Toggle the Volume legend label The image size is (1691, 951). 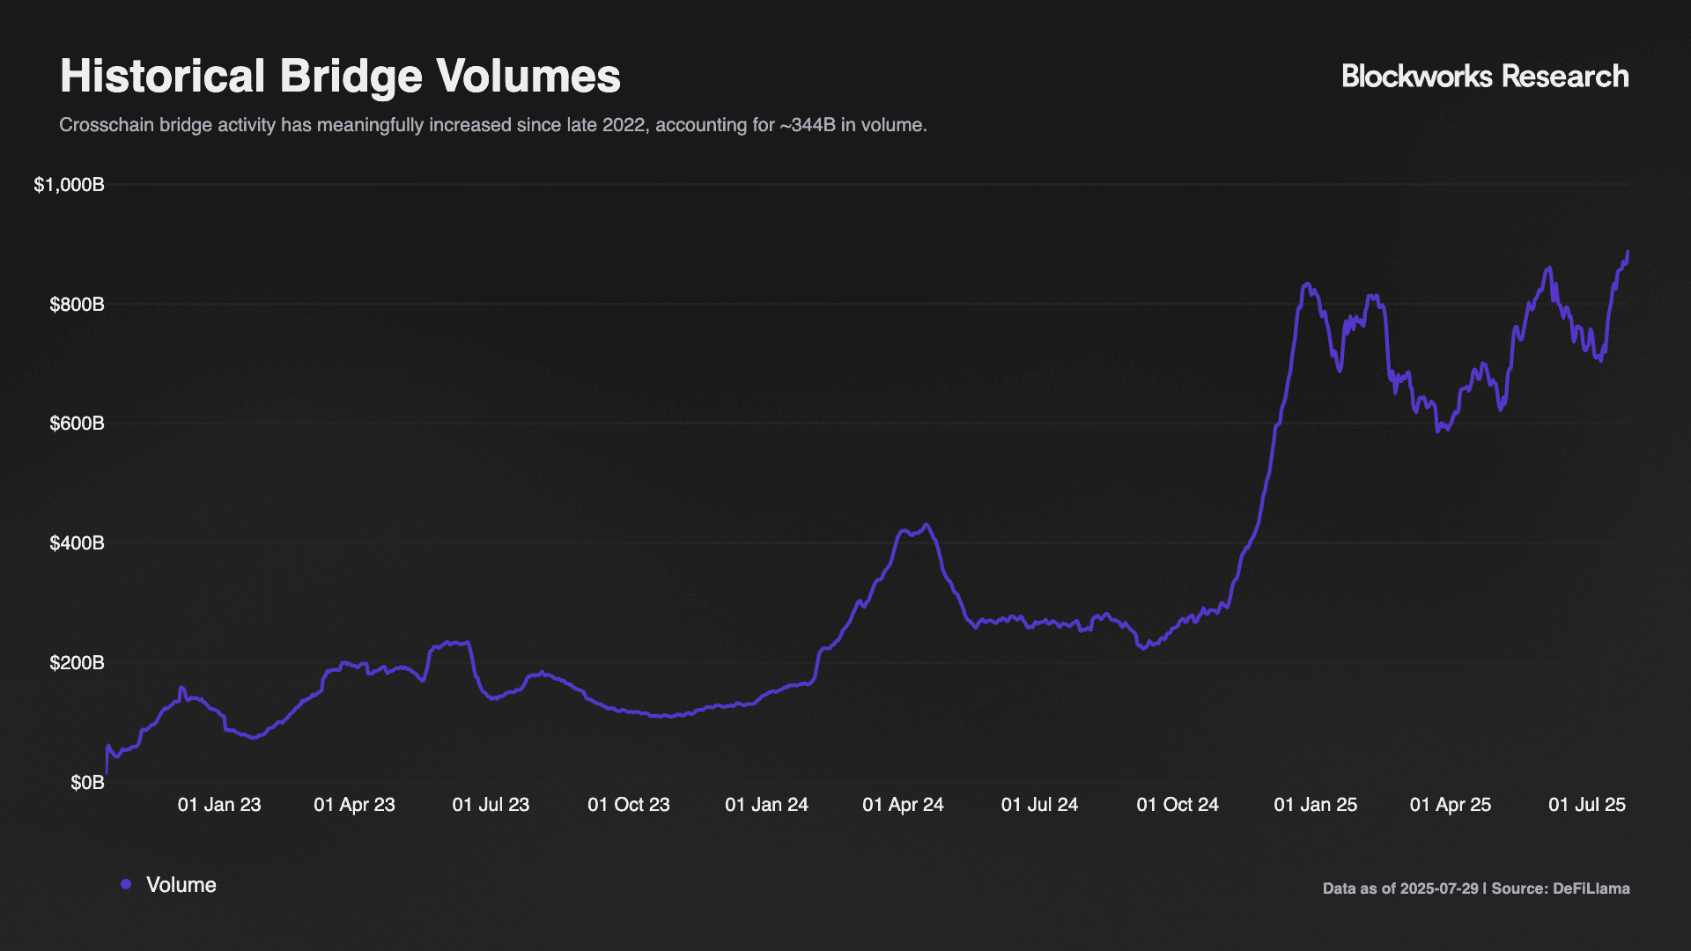coord(181,884)
